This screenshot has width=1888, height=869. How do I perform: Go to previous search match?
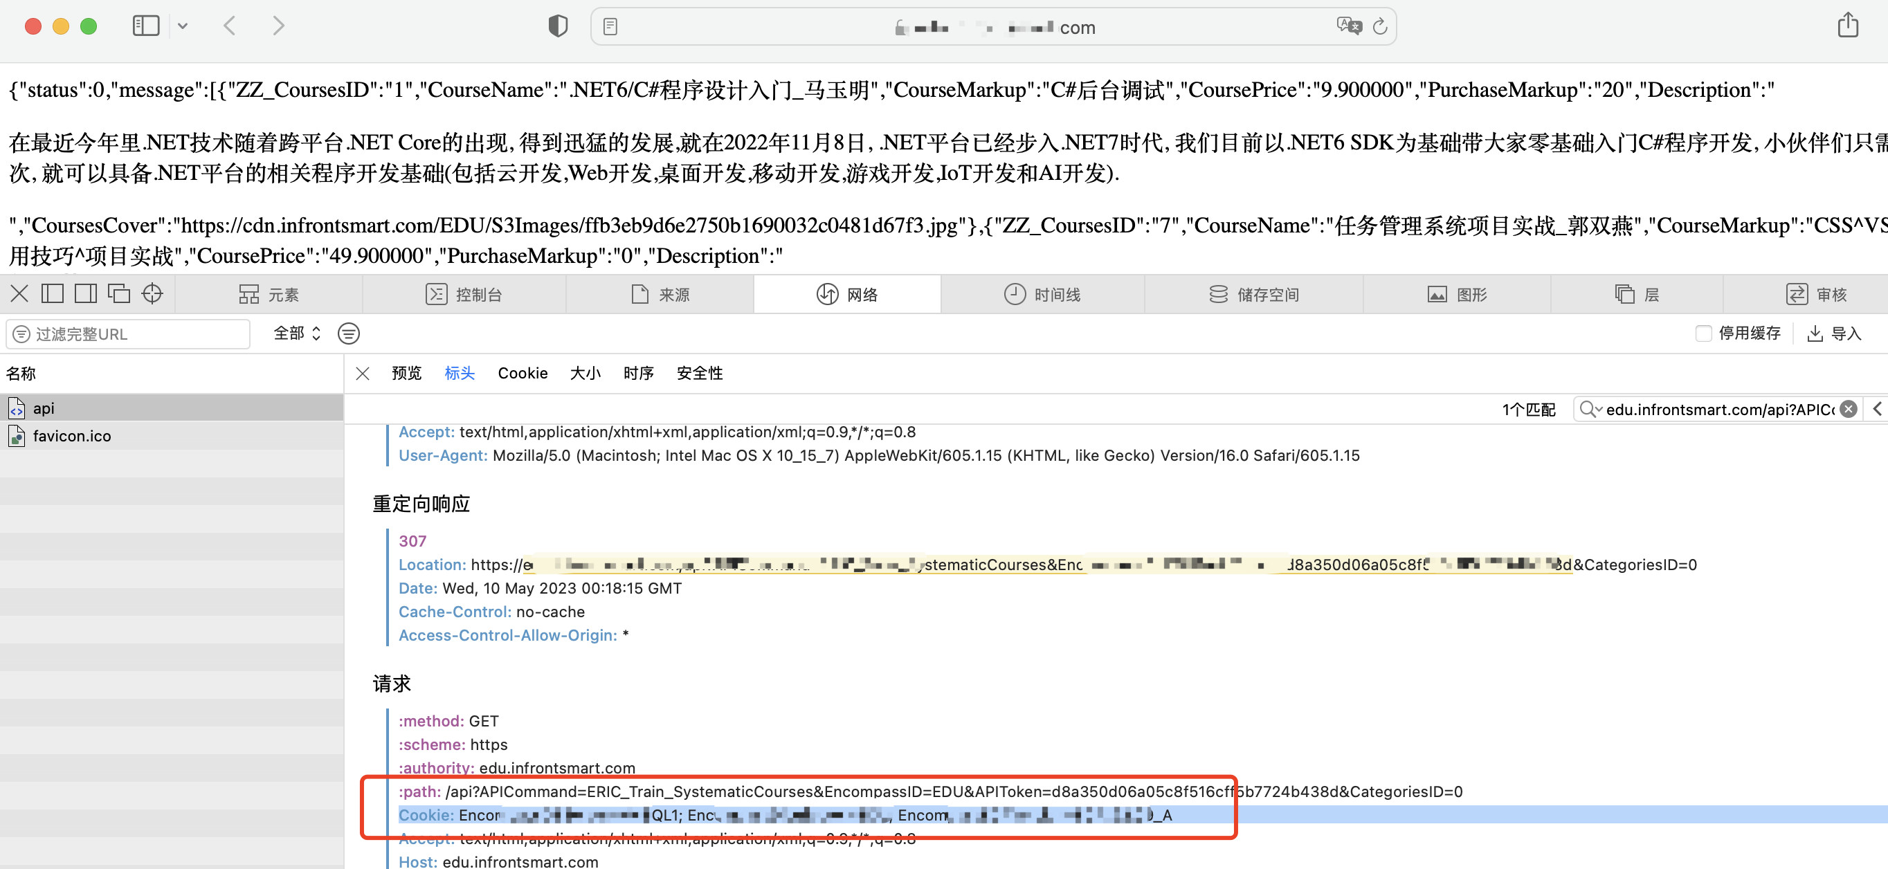click(x=1877, y=409)
